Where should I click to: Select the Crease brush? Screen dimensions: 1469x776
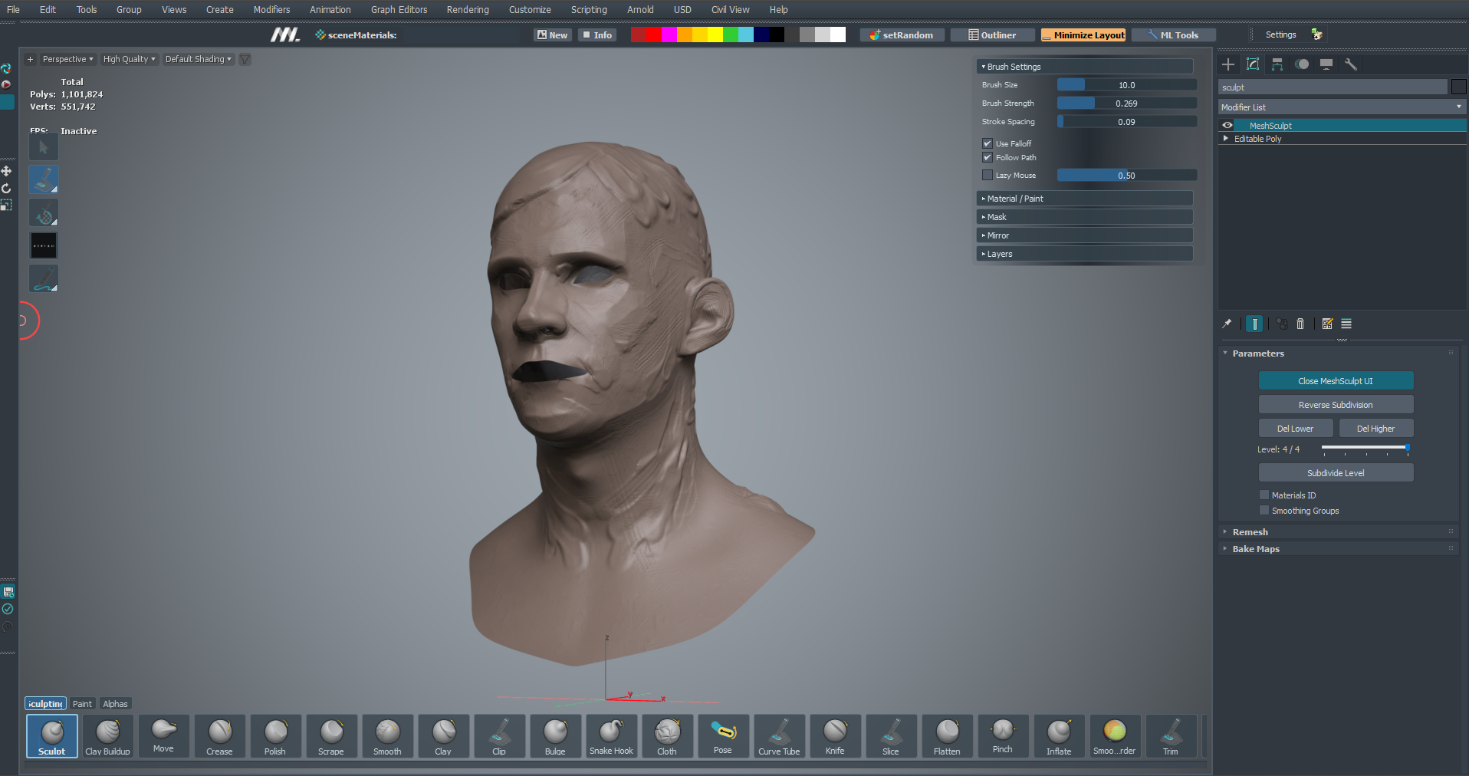click(219, 736)
